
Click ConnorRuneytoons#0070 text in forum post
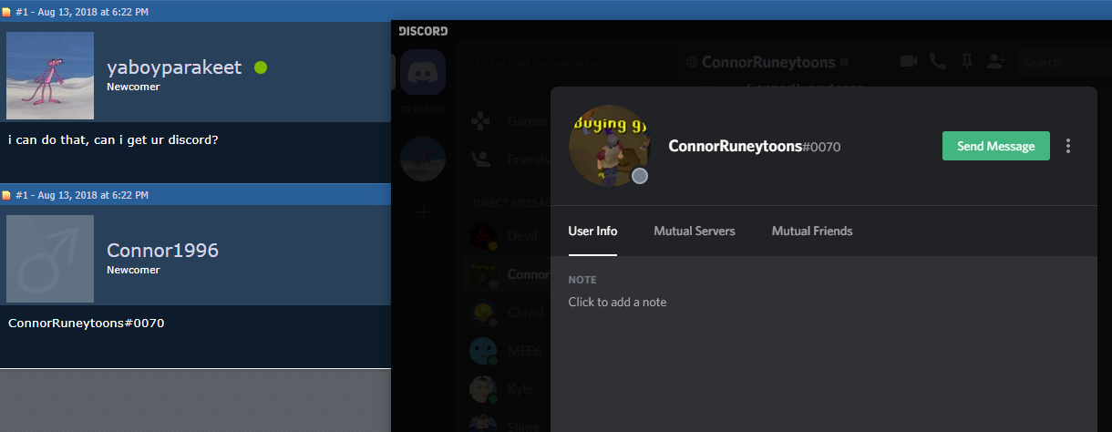click(86, 323)
